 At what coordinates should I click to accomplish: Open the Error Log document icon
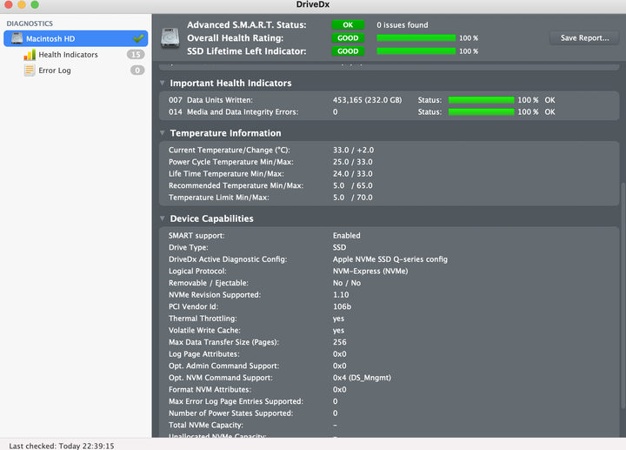tap(30, 71)
